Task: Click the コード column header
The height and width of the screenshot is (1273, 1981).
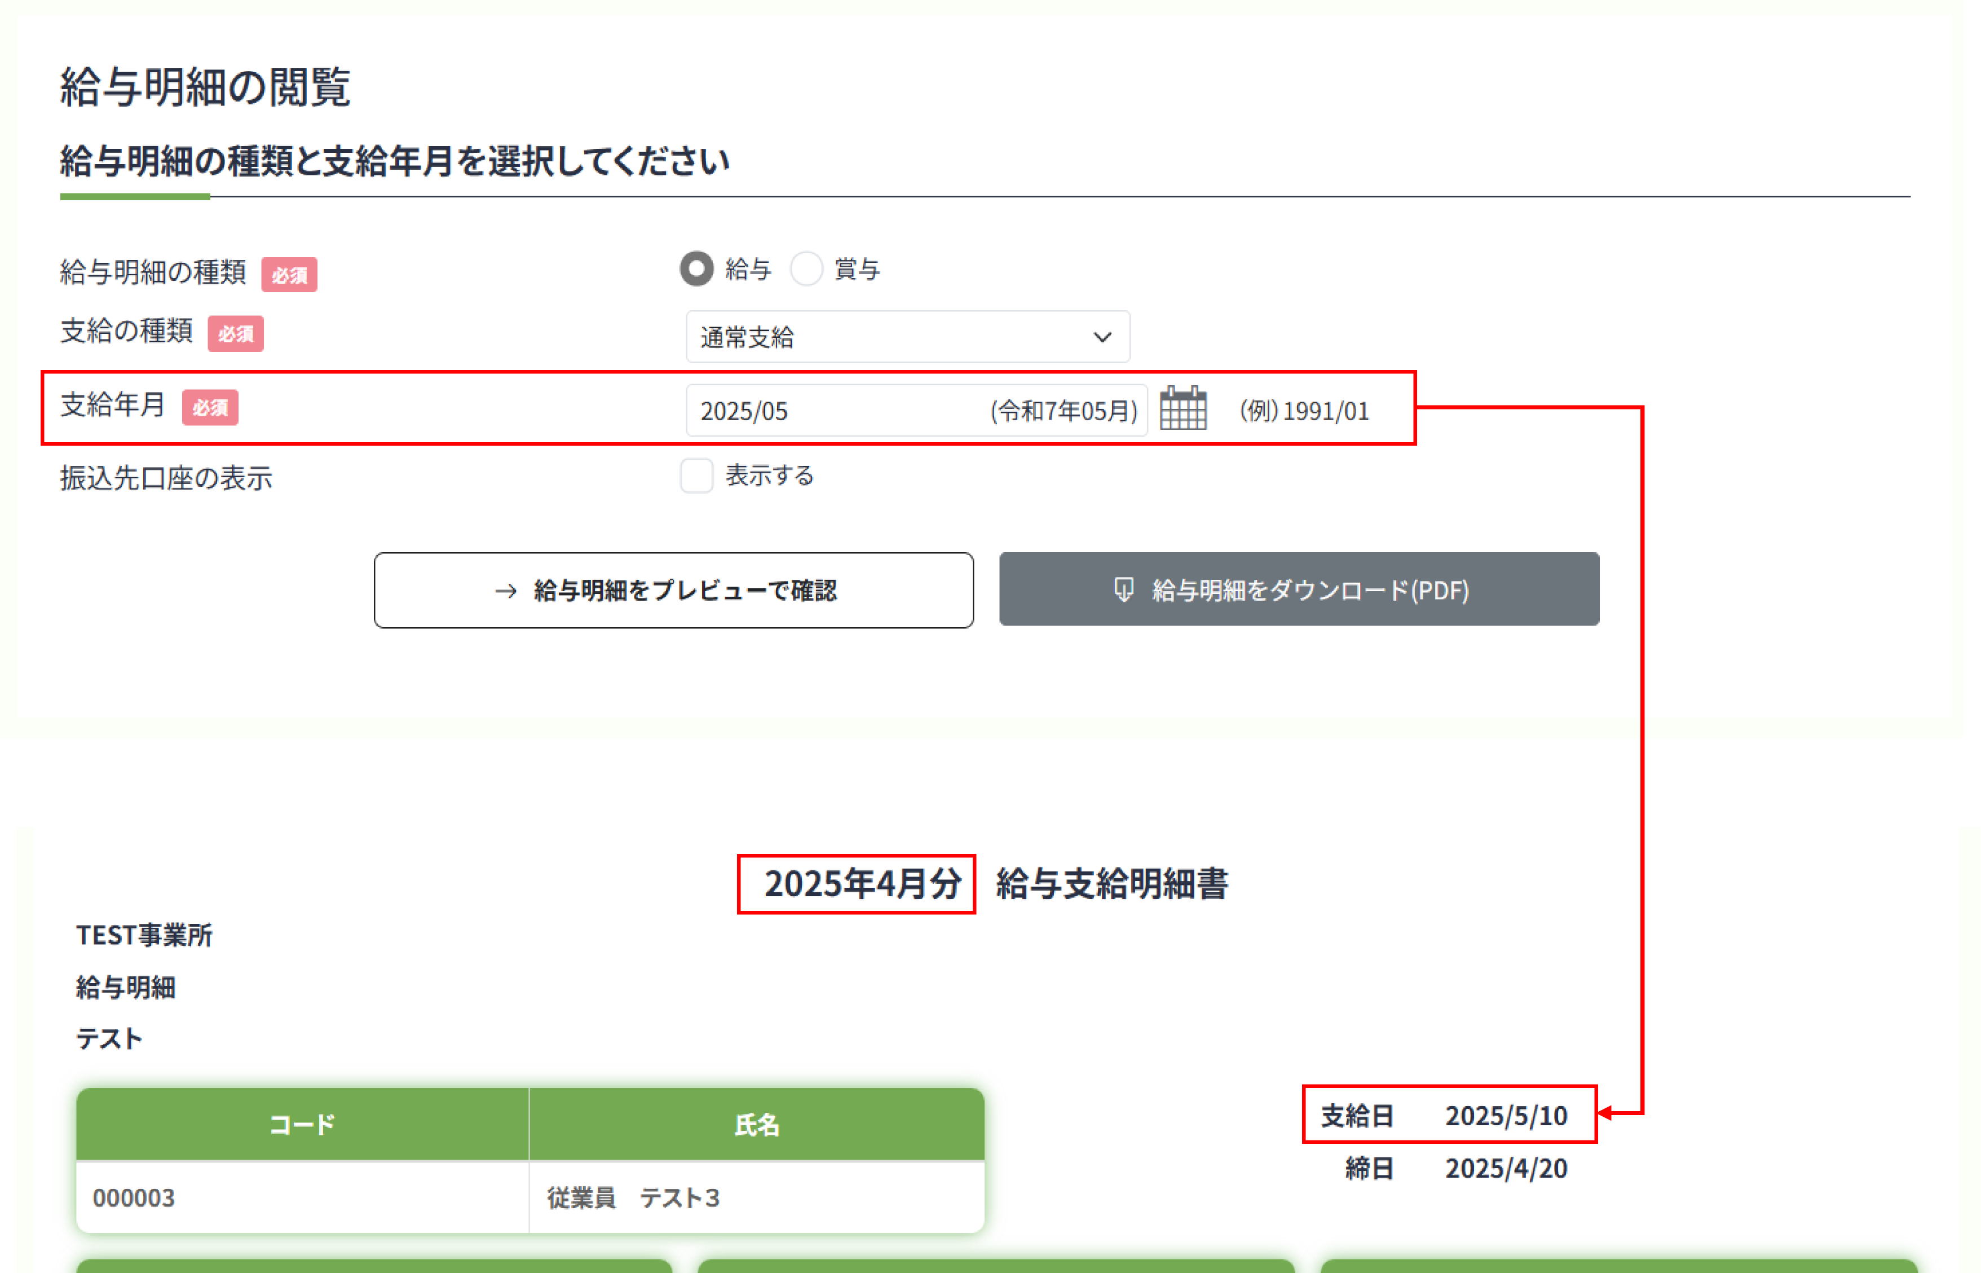Action: [x=302, y=1124]
